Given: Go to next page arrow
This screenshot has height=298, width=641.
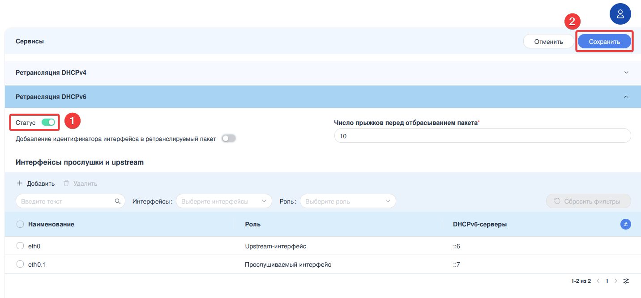Looking at the screenshot, I should pyautogui.click(x=616, y=281).
